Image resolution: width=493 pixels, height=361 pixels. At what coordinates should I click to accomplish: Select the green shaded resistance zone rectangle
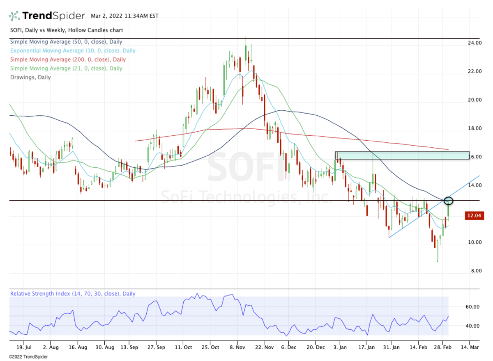point(402,155)
